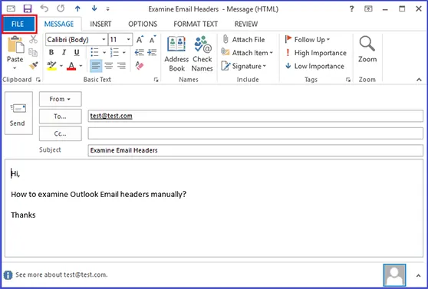Image resolution: width=428 pixels, height=289 pixels.
Task: Clear all formatting eraser icon
Action: [139, 65]
